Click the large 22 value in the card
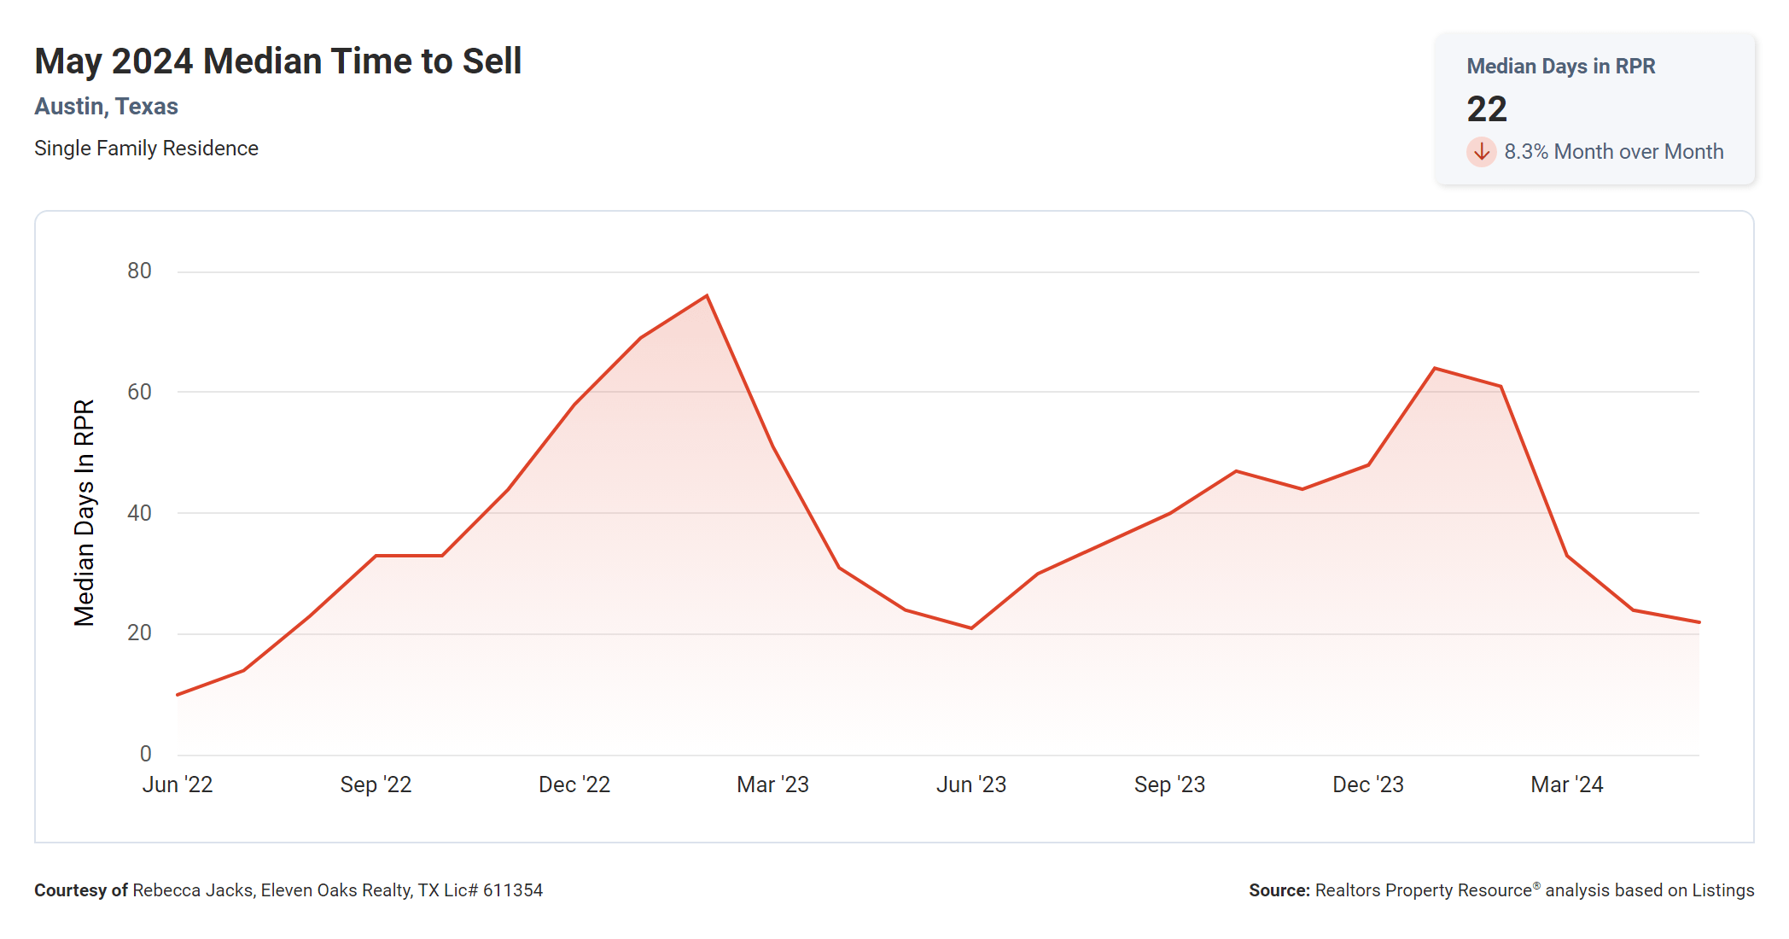Image resolution: width=1789 pixels, height=939 pixels. click(1486, 109)
